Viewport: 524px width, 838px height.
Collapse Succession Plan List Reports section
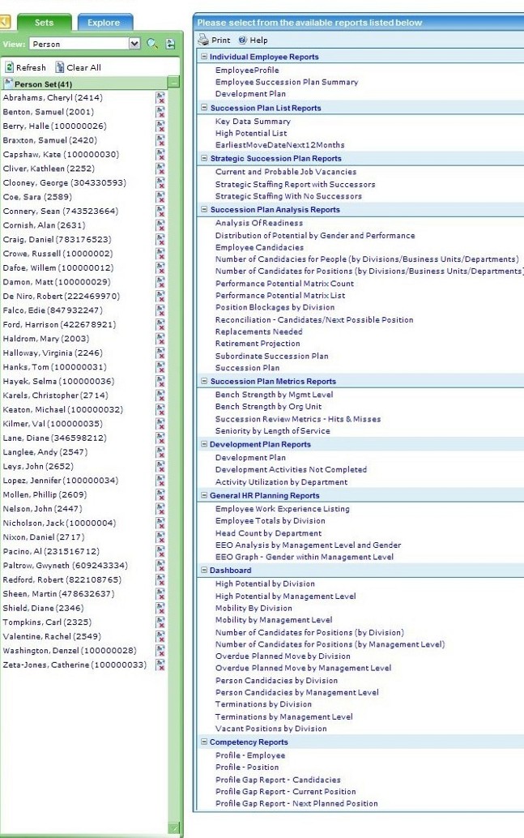203,108
